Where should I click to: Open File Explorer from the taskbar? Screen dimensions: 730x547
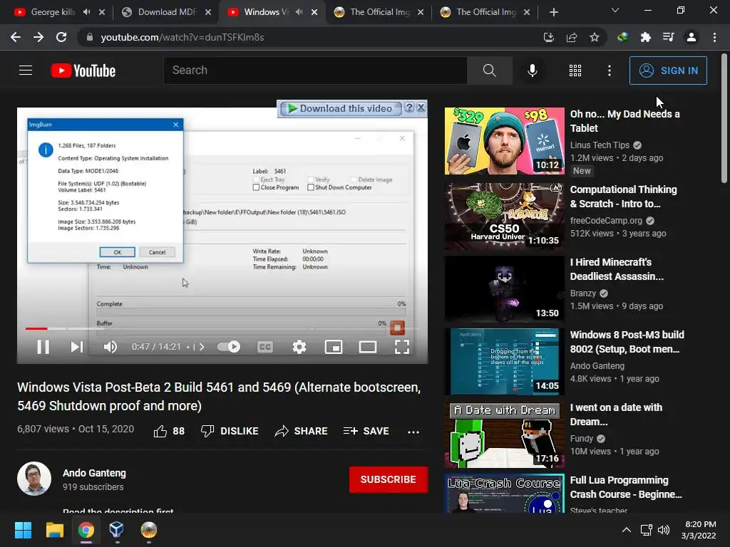pos(54,530)
